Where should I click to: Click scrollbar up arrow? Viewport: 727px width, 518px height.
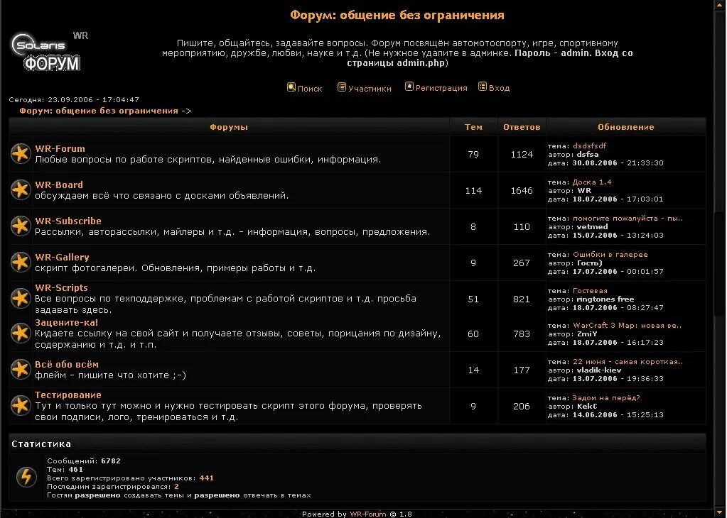point(720,4)
